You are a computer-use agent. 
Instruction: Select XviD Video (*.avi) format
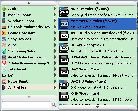click(97, 96)
